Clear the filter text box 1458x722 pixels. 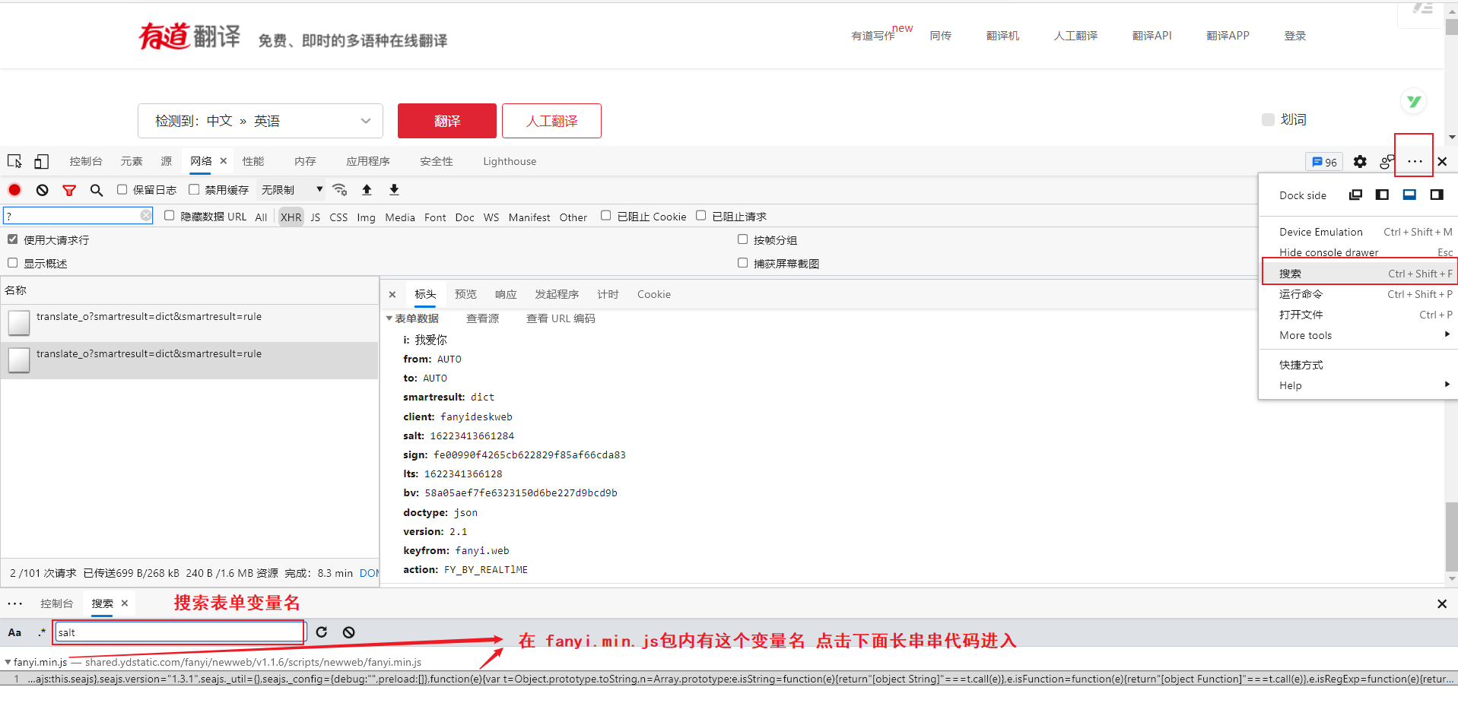[x=145, y=216]
